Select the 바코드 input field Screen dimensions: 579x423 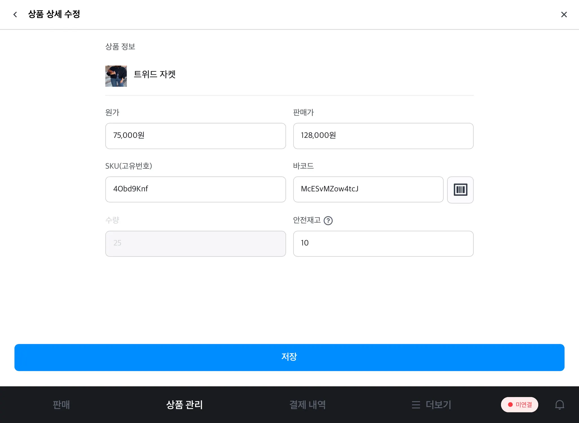pos(368,189)
